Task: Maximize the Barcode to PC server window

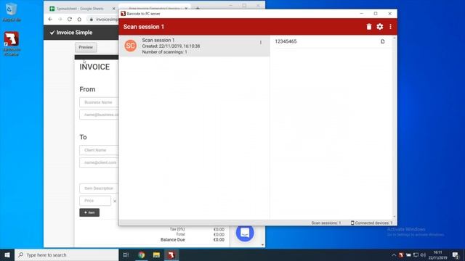Action: click(376, 14)
